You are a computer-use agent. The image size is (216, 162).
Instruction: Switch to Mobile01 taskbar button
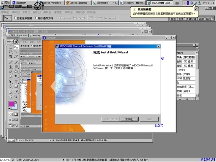(133, 3)
